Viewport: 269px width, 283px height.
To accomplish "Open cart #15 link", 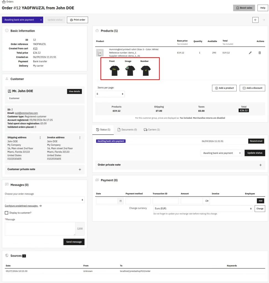I will click(x=35, y=48).
